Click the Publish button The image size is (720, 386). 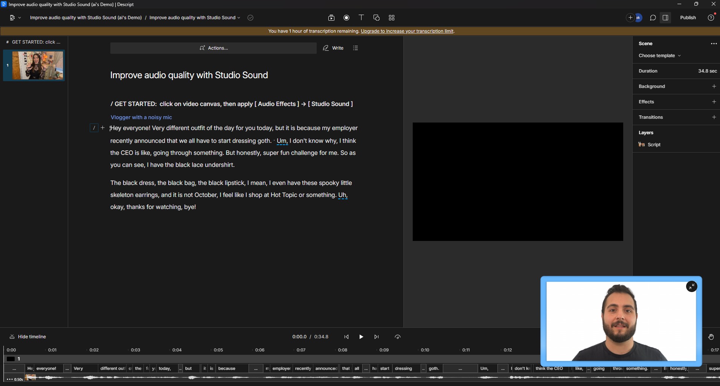point(688,18)
